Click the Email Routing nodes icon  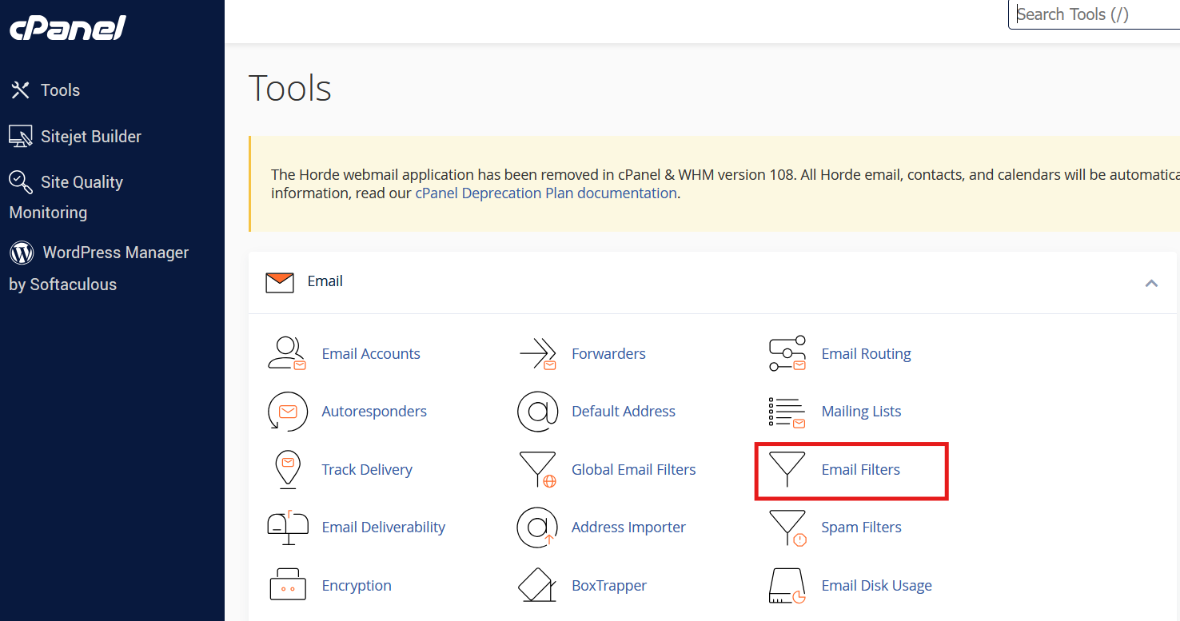pos(787,353)
